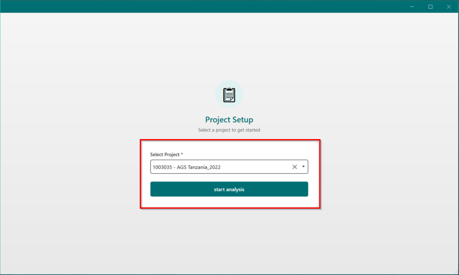Viewport: 459px width, 275px height.
Task: Close the application window
Action: coord(449,7)
